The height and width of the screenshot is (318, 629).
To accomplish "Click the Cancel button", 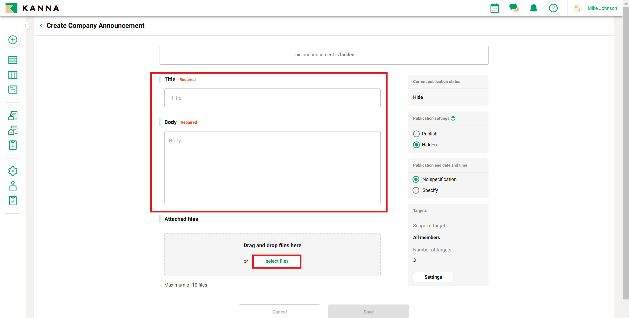I will [x=279, y=312].
